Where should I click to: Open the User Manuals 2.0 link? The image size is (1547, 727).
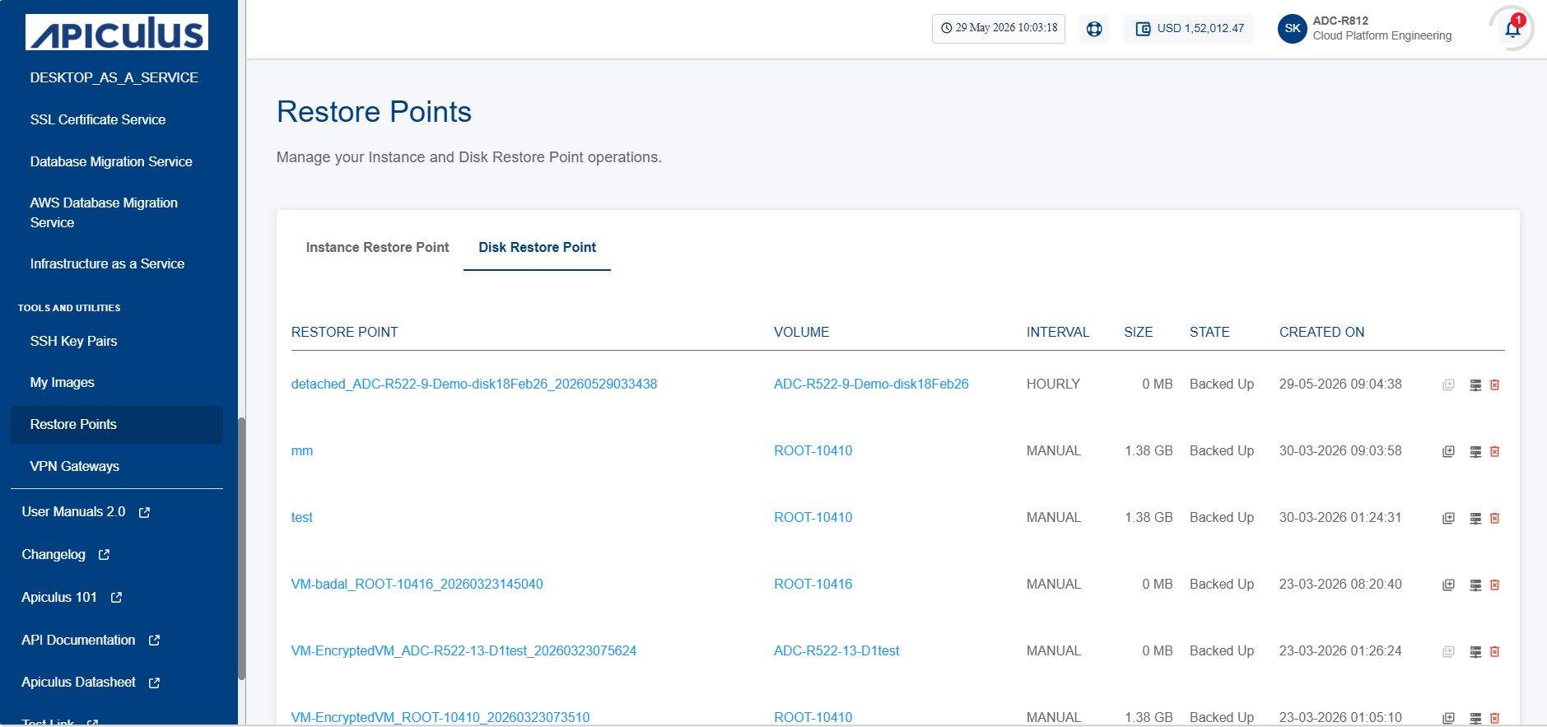(x=73, y=511)
